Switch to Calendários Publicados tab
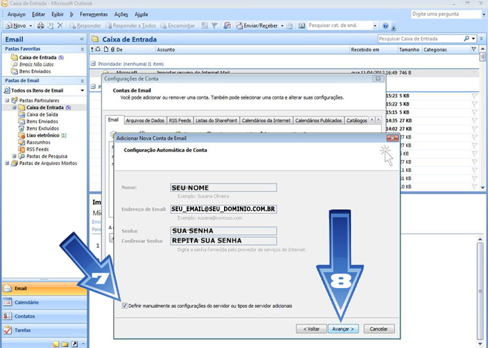Image resolution: width=488 pixels, height=348 pixels. [x=318, y=120]
